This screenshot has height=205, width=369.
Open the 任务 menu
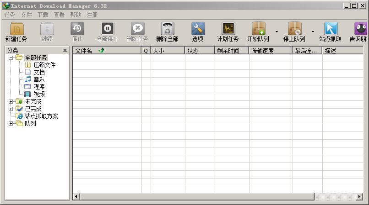[x=10, y=15]
